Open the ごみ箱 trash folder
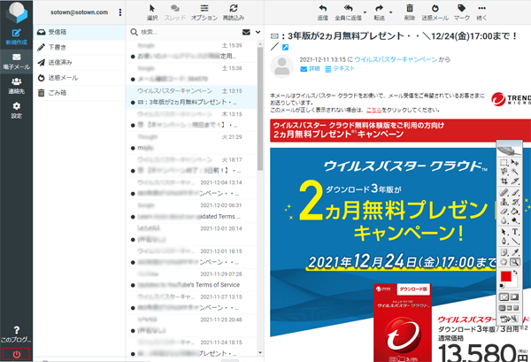Image resolution: width=531 pixels, height=362 pixels. point(80,93)
